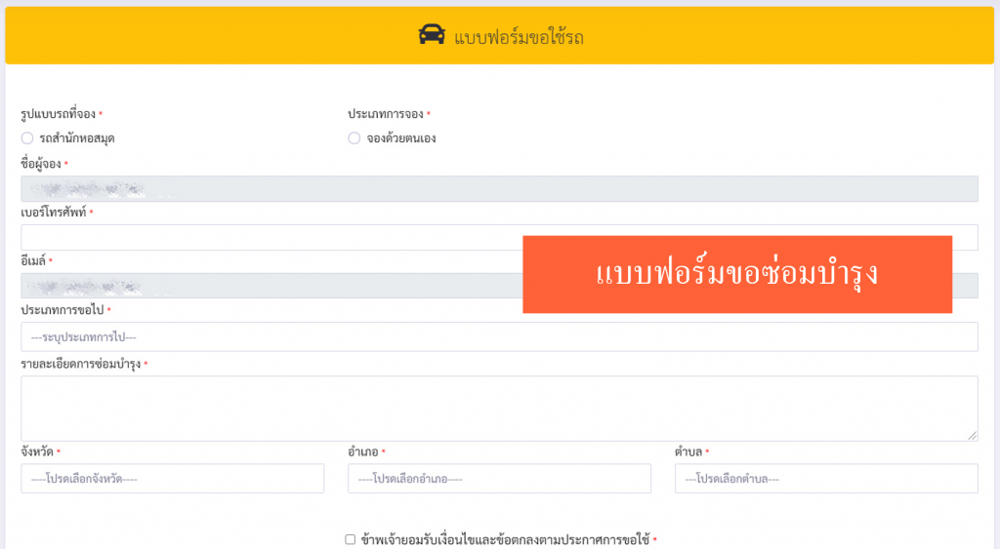Viewport: 1000px width, 549px height.
Task: Select the รถสำนักหอสมุด radio button
Action: point(27,138)
